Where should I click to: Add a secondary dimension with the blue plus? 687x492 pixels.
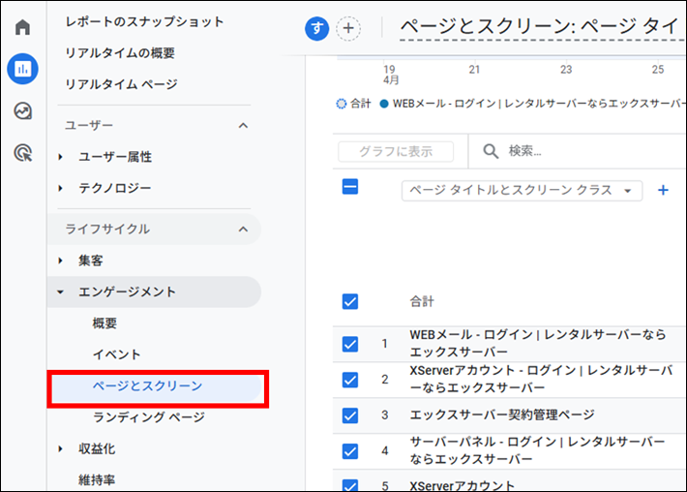663,190
